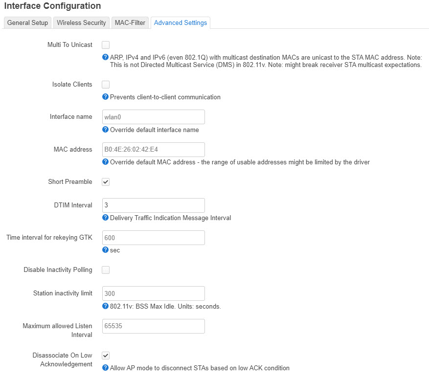
Task: Uncheck the Short Preamble option
Action: (x=105, y=181)
